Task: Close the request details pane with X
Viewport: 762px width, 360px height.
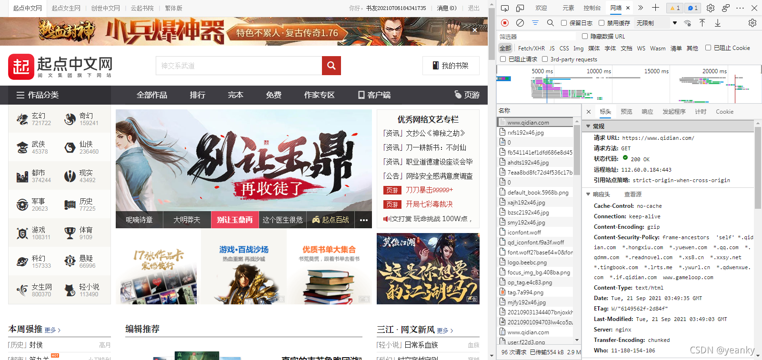Action: coord(589,112)
